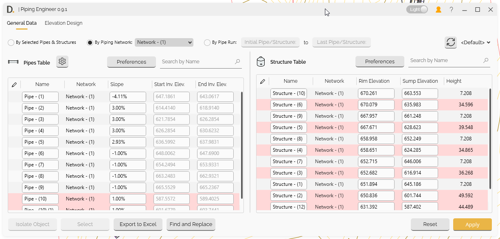Click the Structure Table cylinder icon
500x239 pixels.
(x=261, y=62)
